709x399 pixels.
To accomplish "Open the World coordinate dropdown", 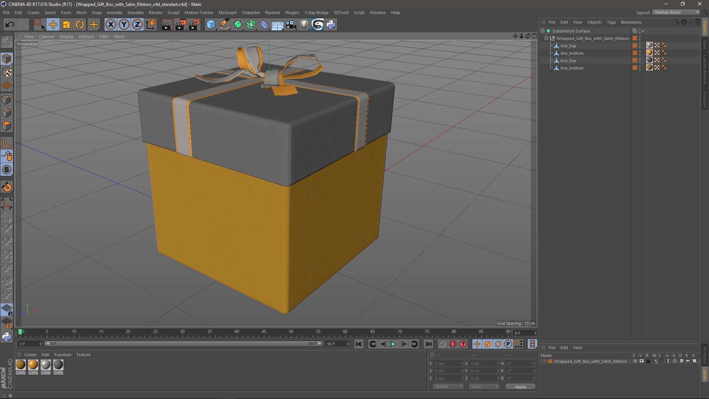I will tap(448, 386).
